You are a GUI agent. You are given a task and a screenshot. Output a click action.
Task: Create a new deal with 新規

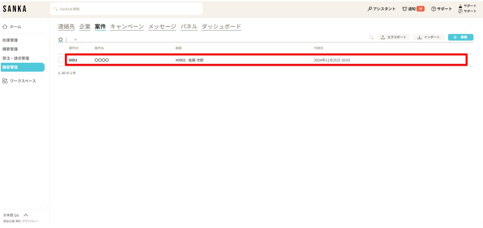coord(461,37)
